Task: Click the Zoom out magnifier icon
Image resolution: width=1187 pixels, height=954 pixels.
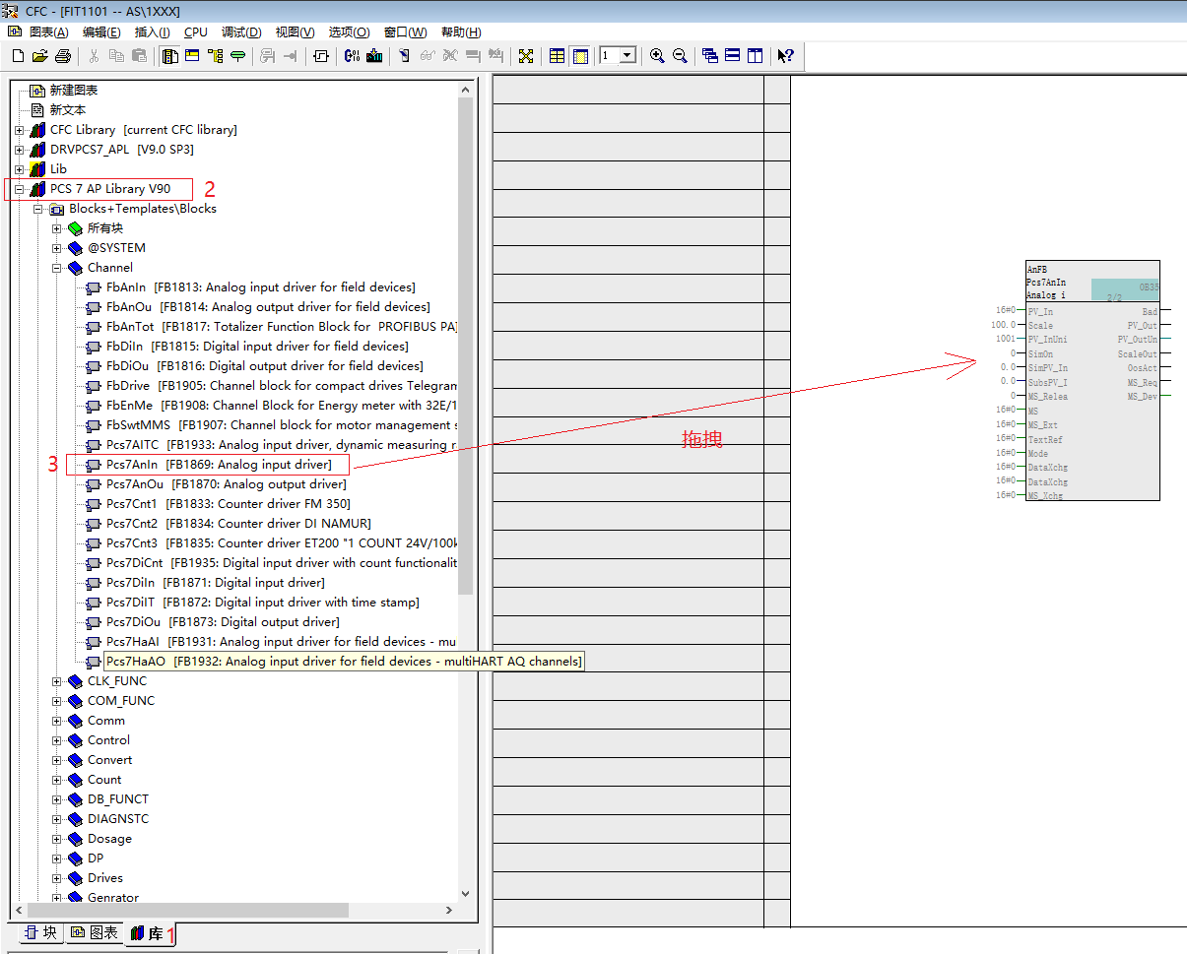Action: 680,56
